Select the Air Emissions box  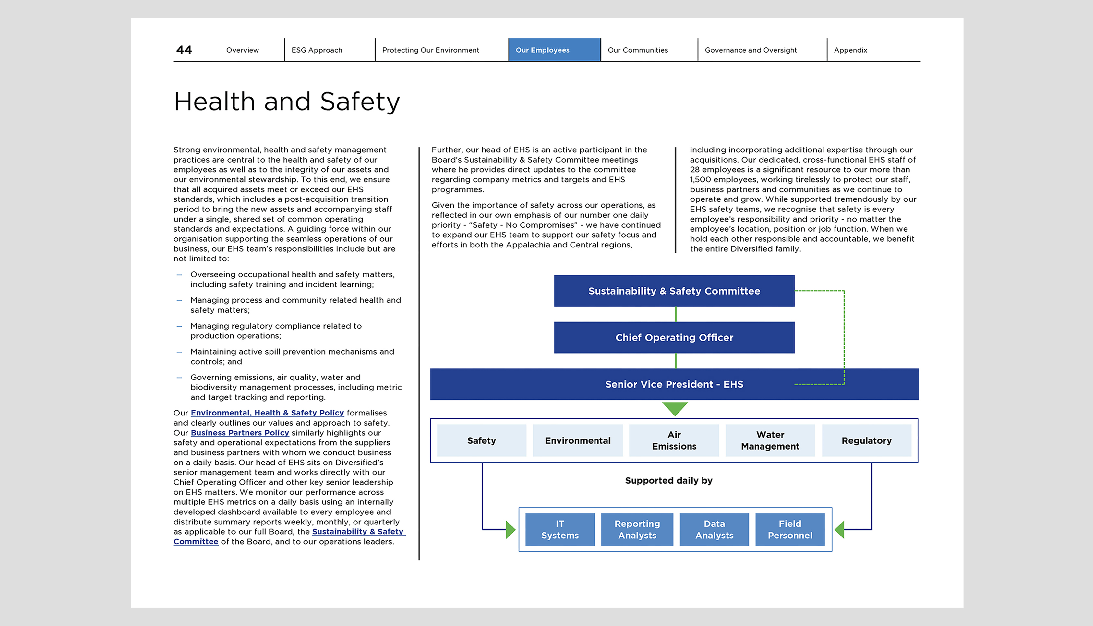point(674,441)
